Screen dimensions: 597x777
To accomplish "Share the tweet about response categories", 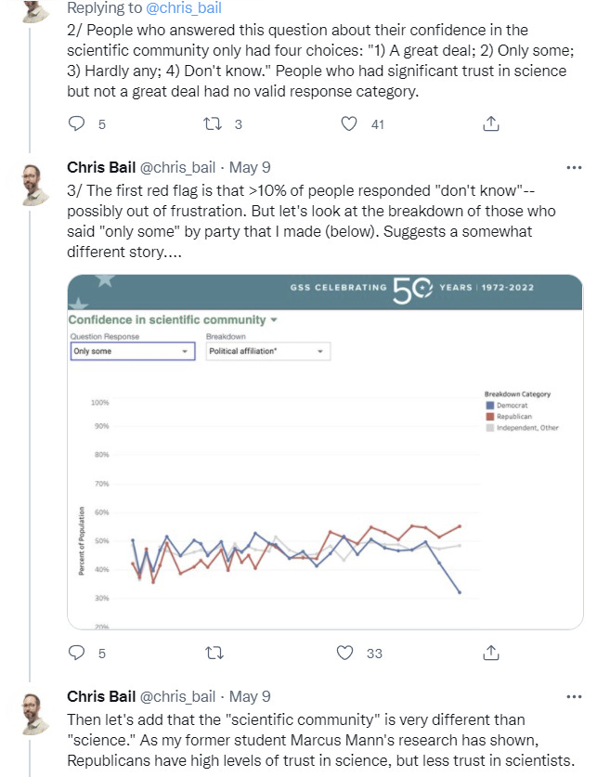I will [490, 123].
